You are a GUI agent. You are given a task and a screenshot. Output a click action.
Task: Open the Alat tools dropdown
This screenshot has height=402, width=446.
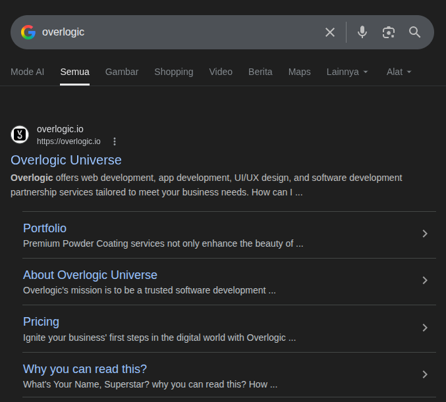(x=399, y=72)
